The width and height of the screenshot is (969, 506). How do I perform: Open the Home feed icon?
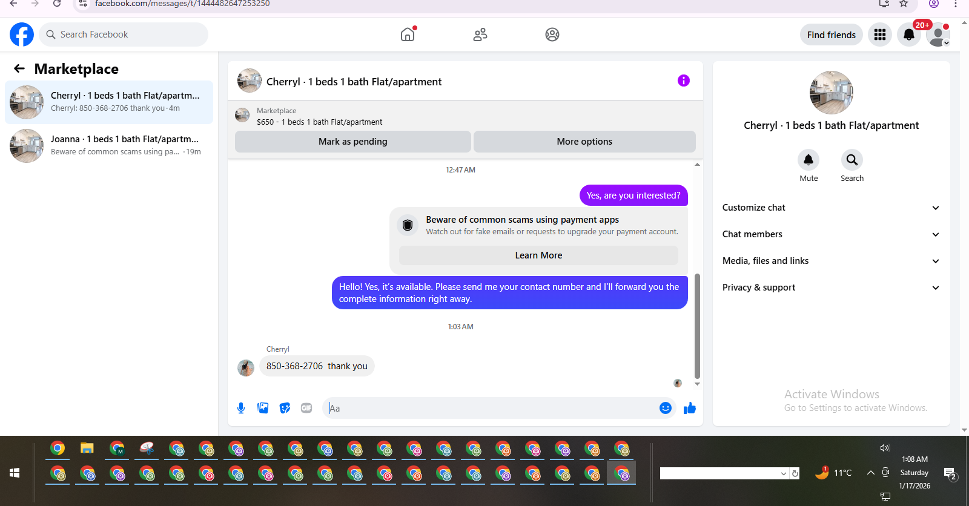(408, 34)
